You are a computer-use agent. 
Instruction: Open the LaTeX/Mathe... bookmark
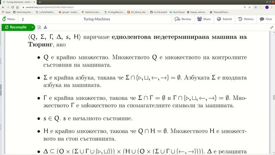click(x=46, y=12)
